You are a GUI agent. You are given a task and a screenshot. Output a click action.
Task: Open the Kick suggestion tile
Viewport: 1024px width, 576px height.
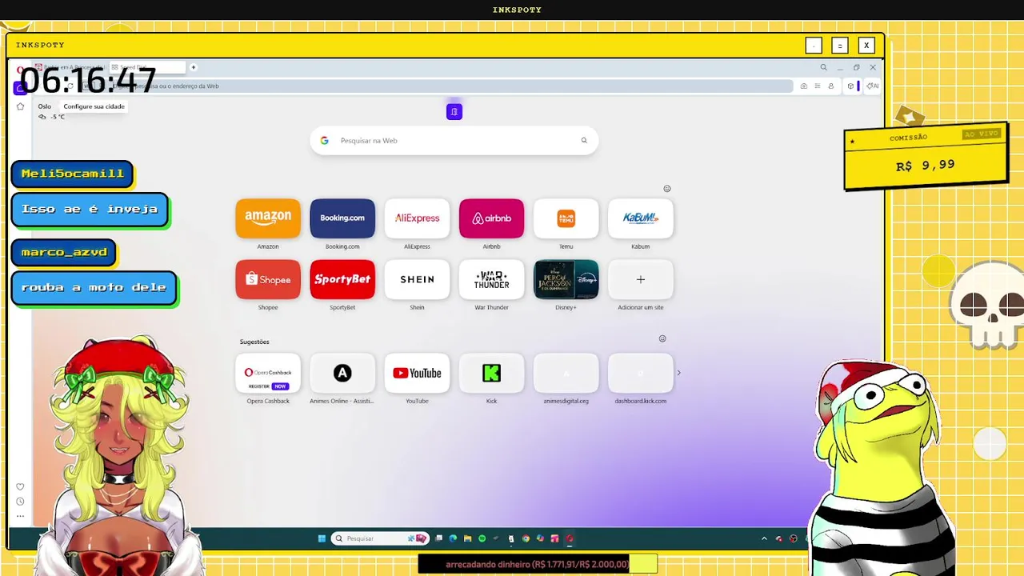click(491, 373)
